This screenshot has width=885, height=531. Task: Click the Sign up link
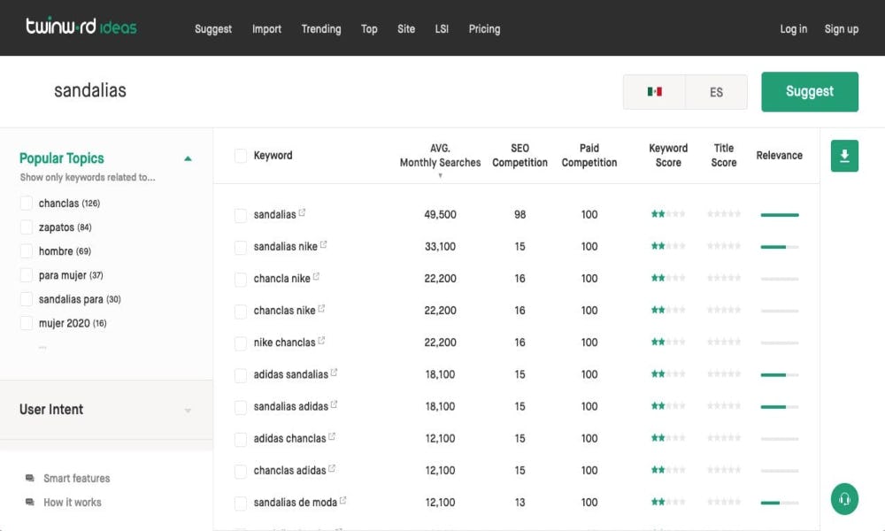pyautogui.click(x=841, y=28)
